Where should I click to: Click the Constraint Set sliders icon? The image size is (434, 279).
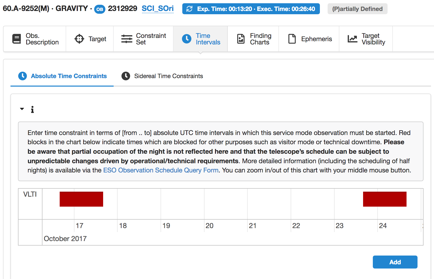[127, 39]
